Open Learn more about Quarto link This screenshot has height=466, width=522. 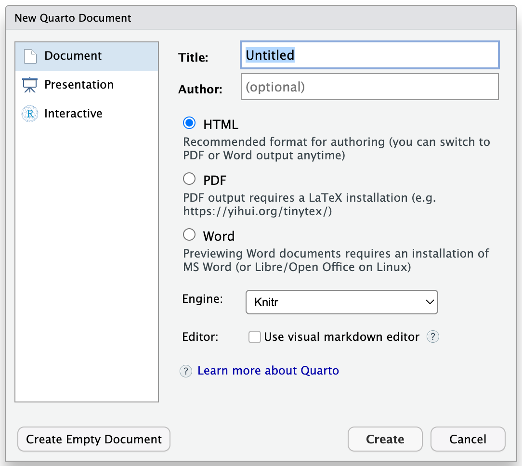click(x=268, y=371)
